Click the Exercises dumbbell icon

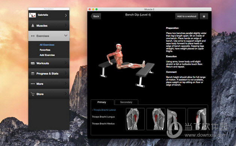[33, 36]
